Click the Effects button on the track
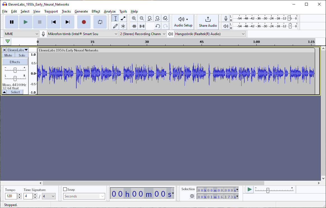Image resolution: width=326 pixels, height=208 pixels. [15, 62]
